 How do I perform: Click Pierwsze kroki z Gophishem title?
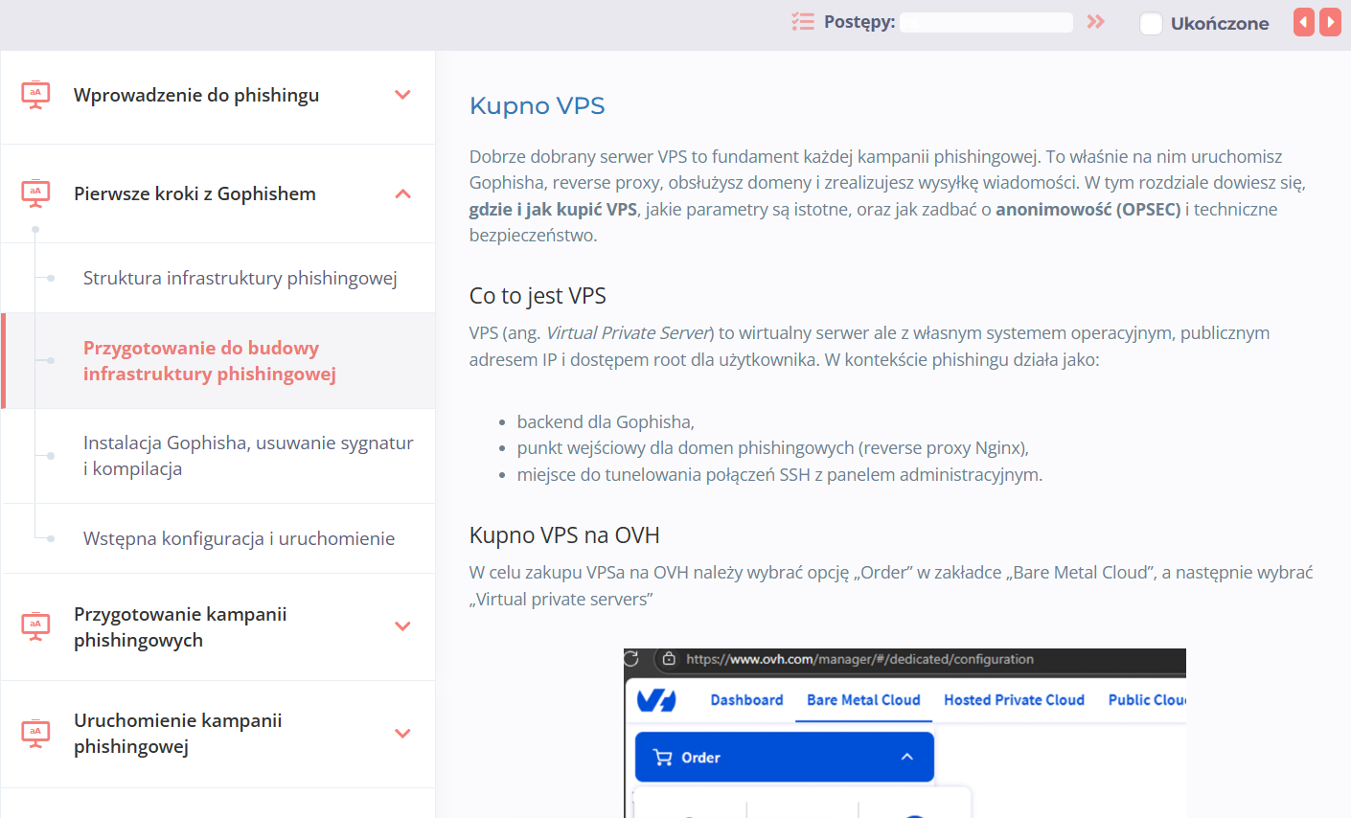pos(195,193)
